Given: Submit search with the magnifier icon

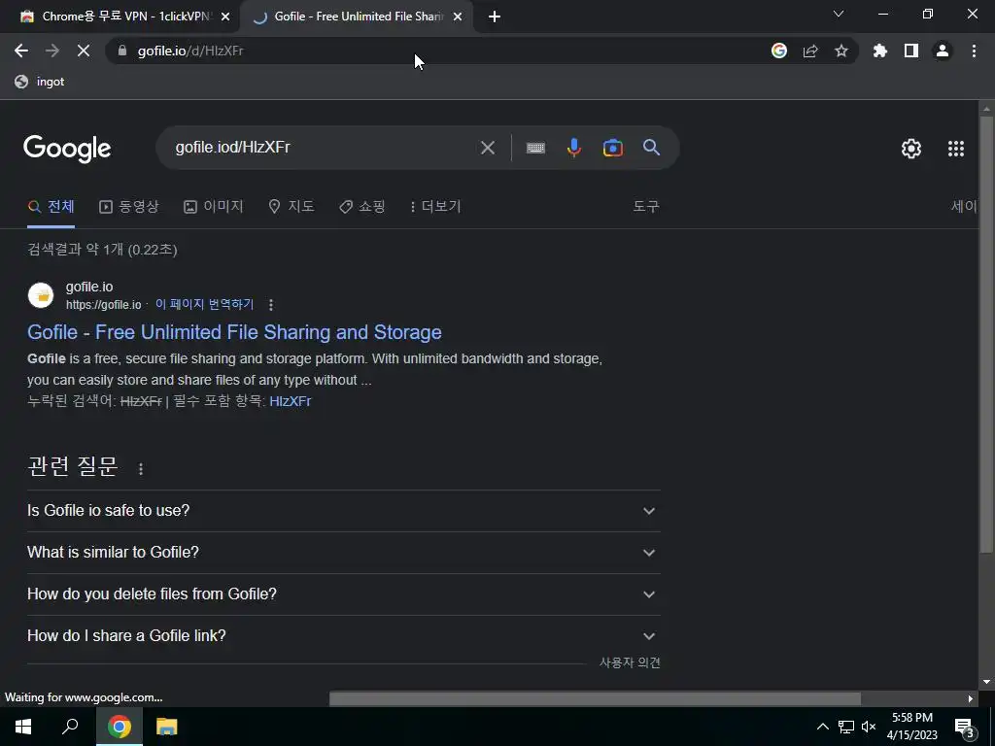Looking at the screenshot, I should [x=651, y=148].
